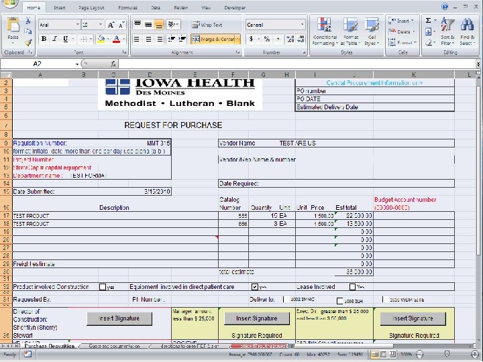Toggle Italic formatting
Viewport: 483px width, 362px height.
pyautogui.click(x=54, y=39)
